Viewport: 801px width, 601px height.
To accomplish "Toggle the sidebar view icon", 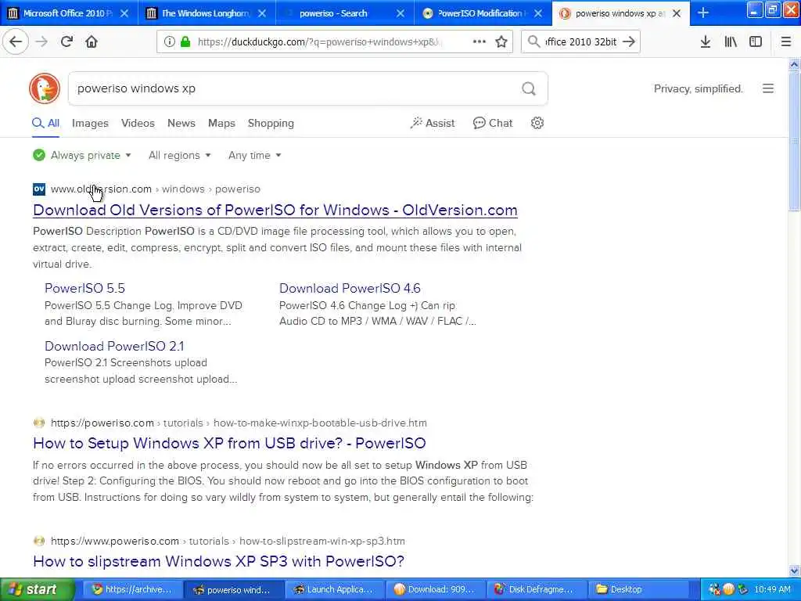I will pyautogui.click(x=756, y=42).
